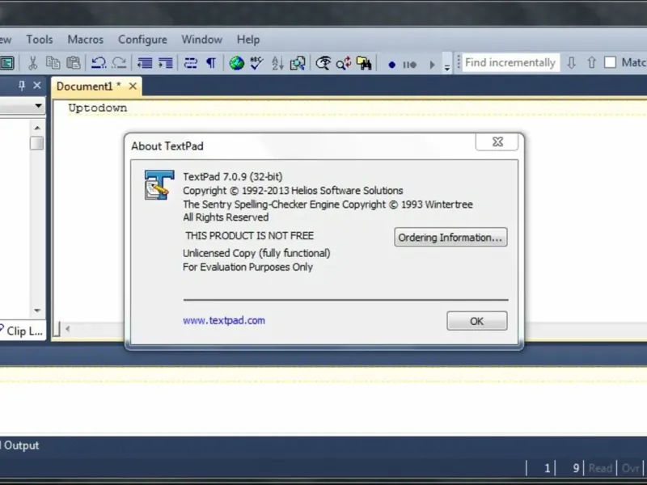Close the About TextPad dialog

pos(497,142)
